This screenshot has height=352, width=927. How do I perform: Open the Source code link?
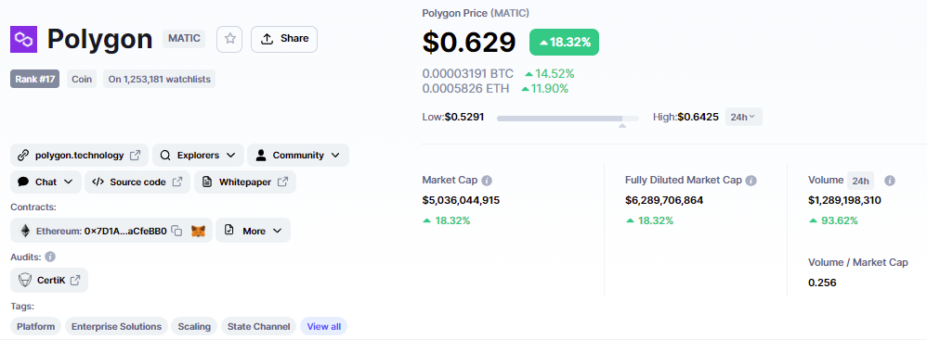pos(137,182)
